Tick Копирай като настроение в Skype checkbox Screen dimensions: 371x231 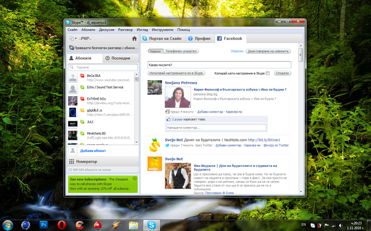click(x=268, y=73)
